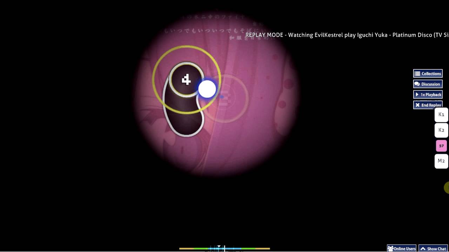Click the pink 57 key counter
The height and width of the screenshot is (252, 449).
[441, 146]
